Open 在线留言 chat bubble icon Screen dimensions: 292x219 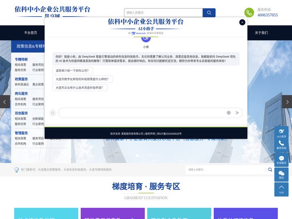[281, 160]
